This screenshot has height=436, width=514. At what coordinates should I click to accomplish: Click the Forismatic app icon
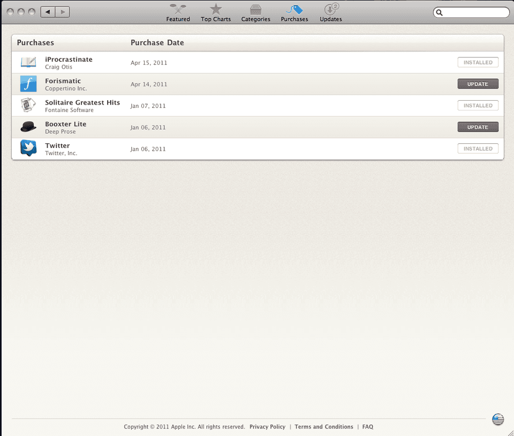(28, 84)
